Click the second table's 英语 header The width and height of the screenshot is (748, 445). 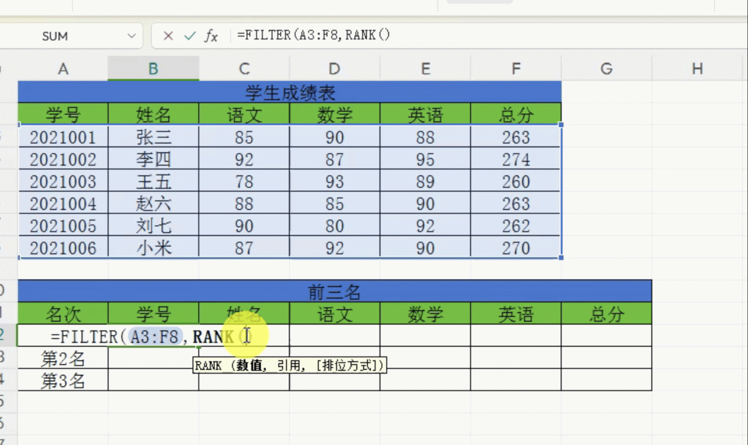[x=516, y=314]
